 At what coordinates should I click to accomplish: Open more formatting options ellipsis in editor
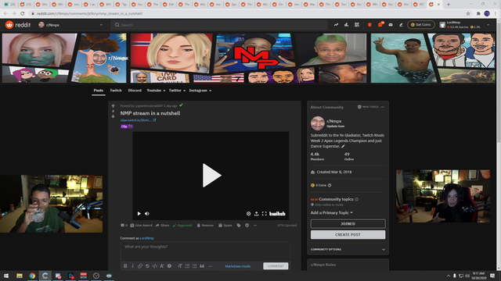point(211,266)
